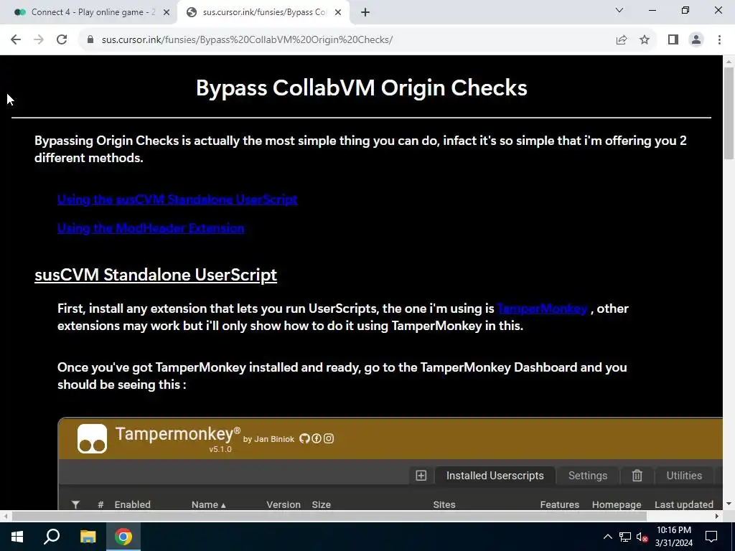Image resolution: width=735 pixels, height=551 pixels.
Task: Click the site lock icon in address bar
Action: (x=90, y=40)
